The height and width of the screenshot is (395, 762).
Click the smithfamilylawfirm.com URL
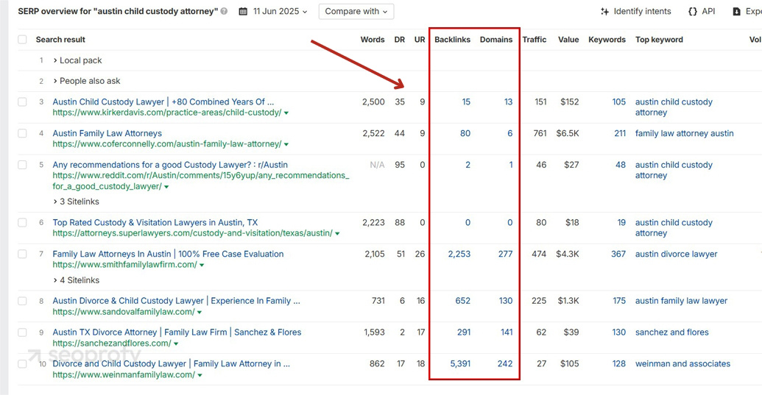pos(125,265)
